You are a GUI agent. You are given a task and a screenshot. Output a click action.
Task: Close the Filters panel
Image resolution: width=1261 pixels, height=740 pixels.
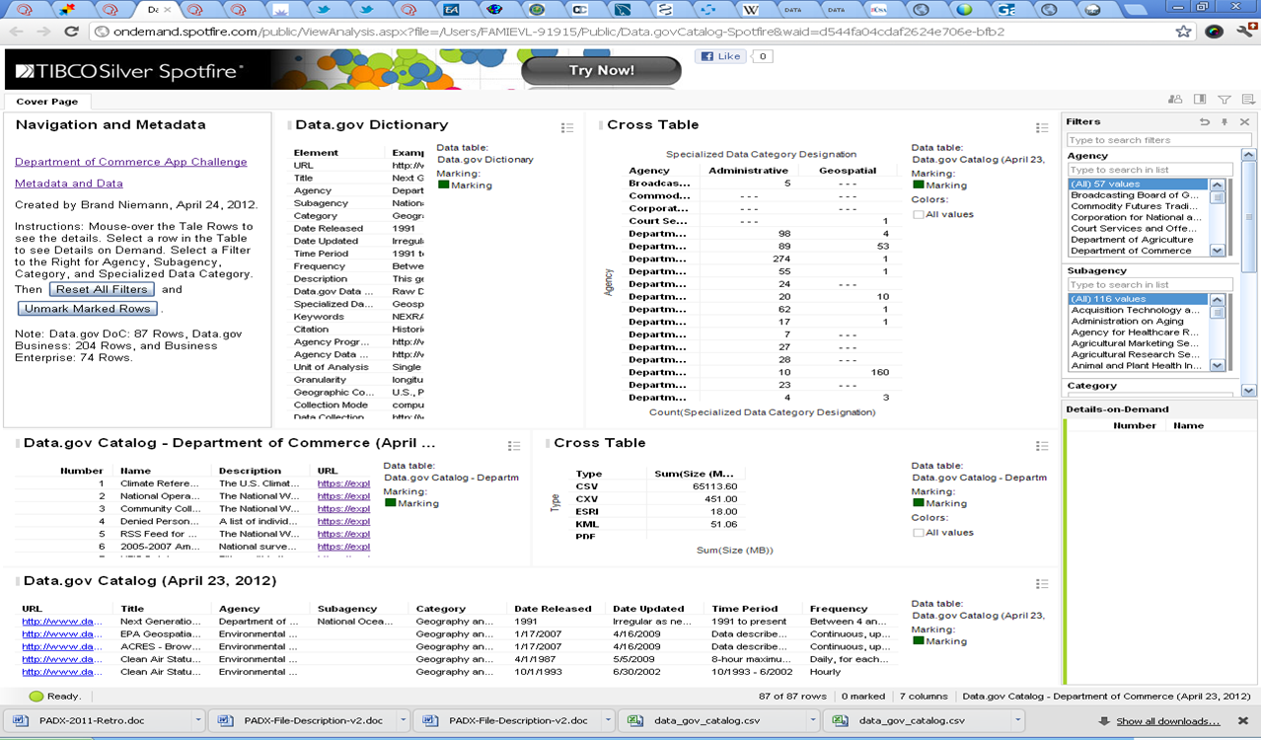(1244, 122)
